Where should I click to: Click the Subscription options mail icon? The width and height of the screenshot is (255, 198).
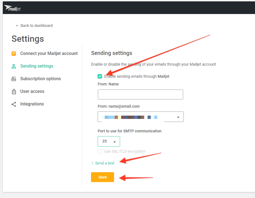pos(14,79)
